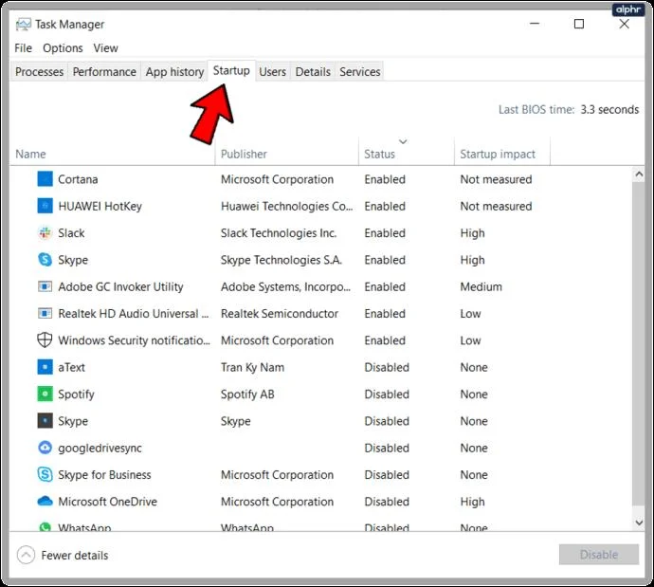This screenshot has height=587, width=654.
Task: Click Spotify's Disabled status cell
Action: (387, 394)
